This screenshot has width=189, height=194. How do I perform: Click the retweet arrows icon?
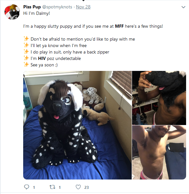pyautogui.click(x=52, y=187)
